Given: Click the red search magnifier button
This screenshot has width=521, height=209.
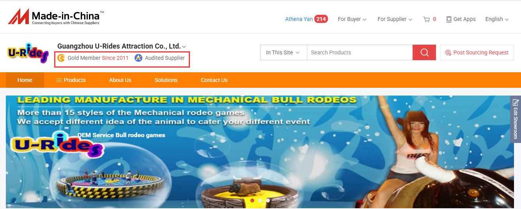Looking at the screenshot, I should click(x=424, y=52).
